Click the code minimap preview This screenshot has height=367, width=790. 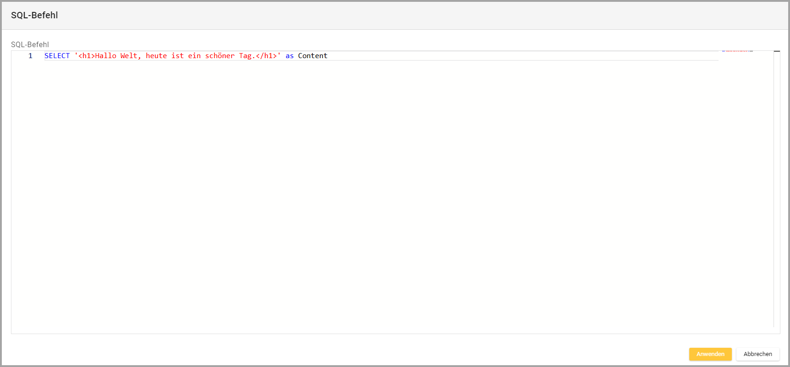(x=737, y=51)
